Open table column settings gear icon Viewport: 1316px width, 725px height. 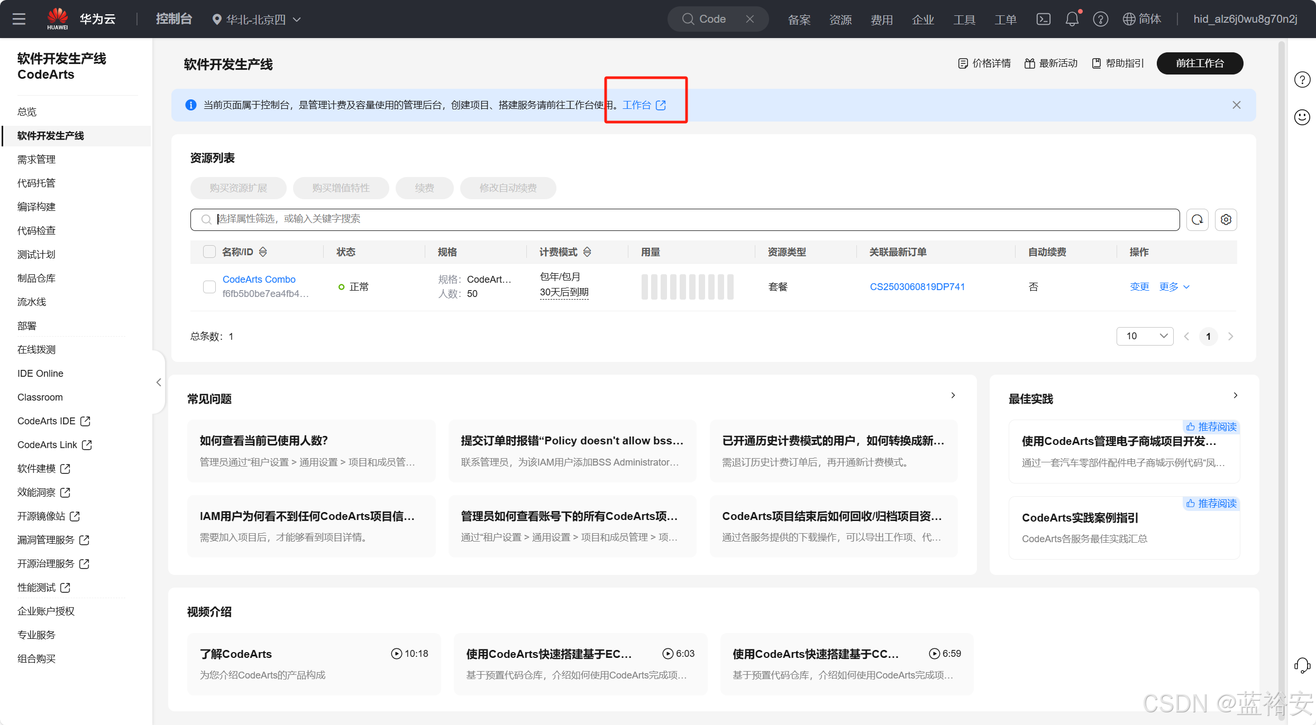pos(1226,219)
